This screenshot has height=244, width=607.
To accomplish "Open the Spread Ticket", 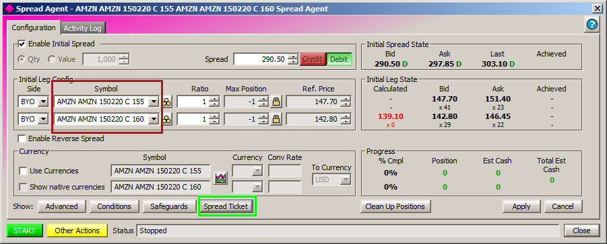I will (226, 206).
